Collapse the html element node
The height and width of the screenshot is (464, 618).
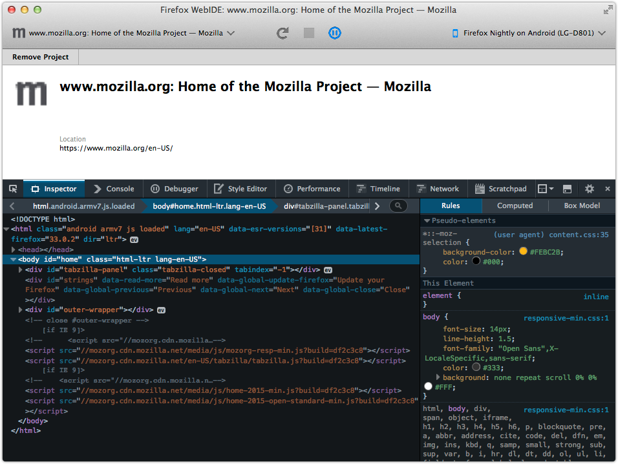(6, 229)
